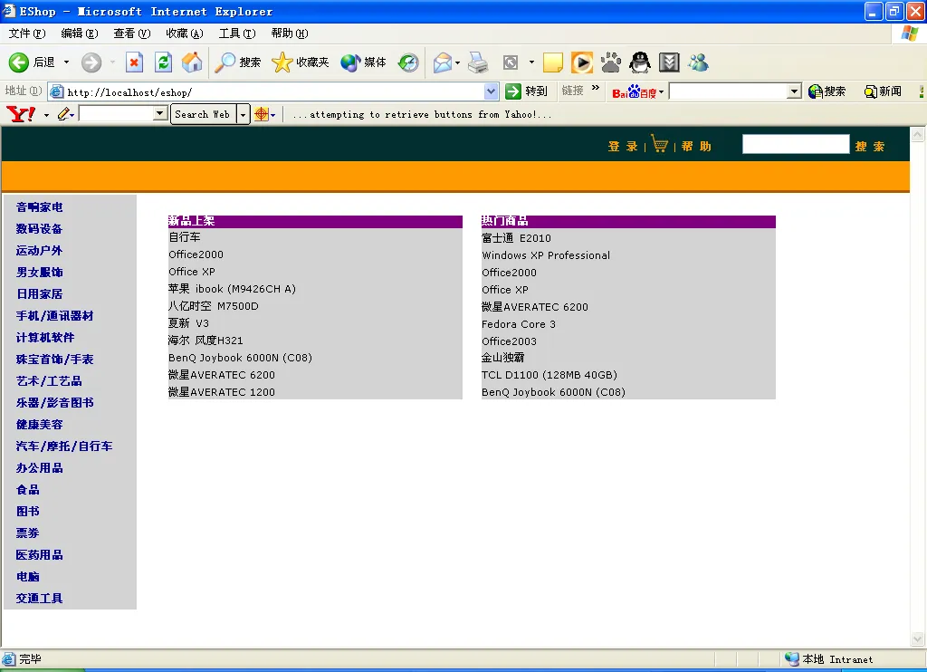Click the 本地 Intranet zone status
Image resolution: width=927 pixels, height=672 pixels.
pyautogui.click(x=829, y=659)
